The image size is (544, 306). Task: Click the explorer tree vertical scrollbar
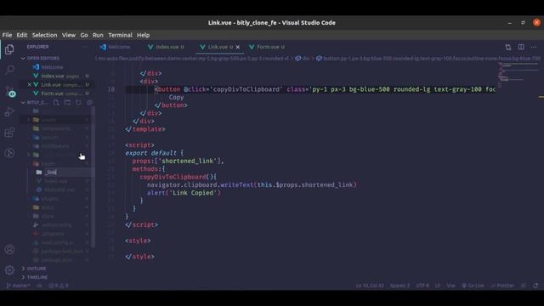[93, 177]
